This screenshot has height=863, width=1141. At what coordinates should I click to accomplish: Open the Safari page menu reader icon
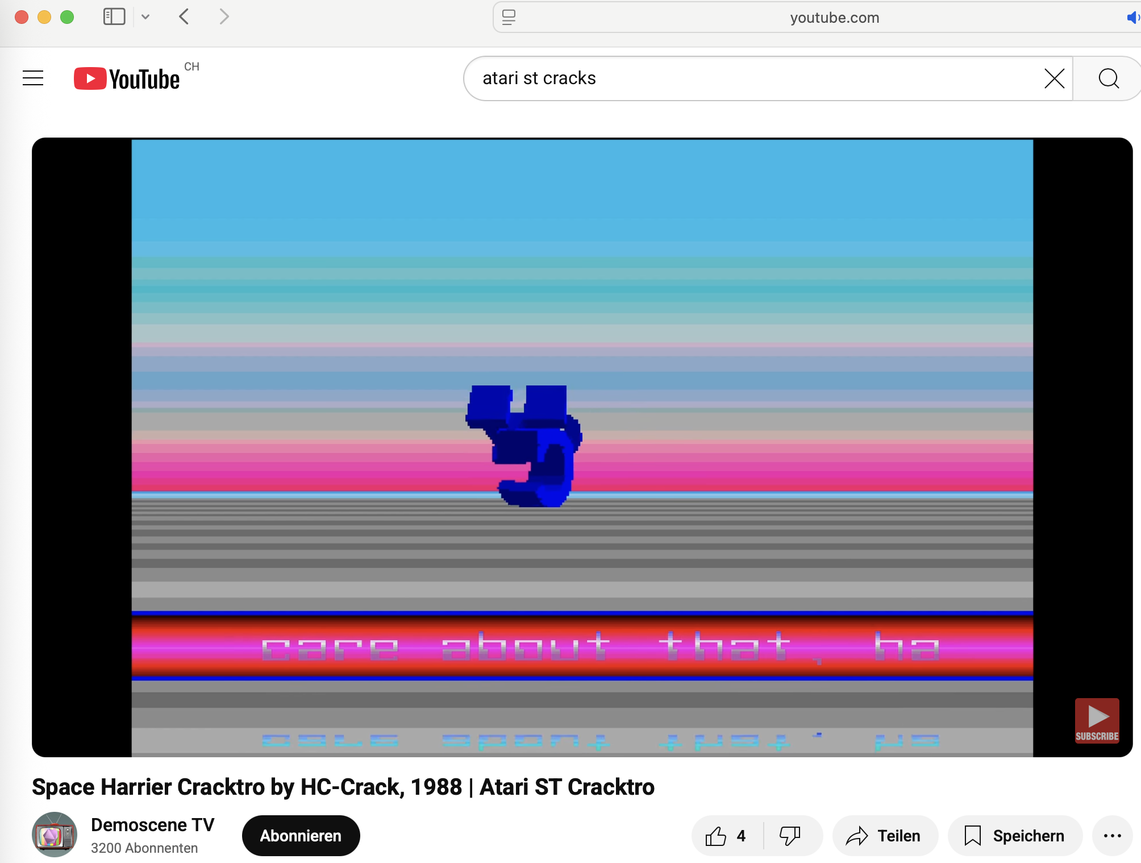click(509, 17)
